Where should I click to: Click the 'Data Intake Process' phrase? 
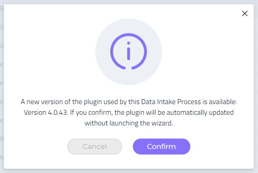pos(171,102)
